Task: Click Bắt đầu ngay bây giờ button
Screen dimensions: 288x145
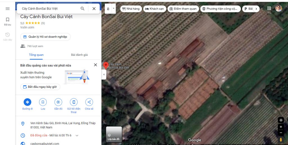Action: click(x=40, y=87)
